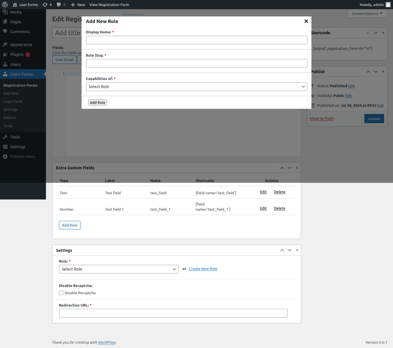
Task: Expand the Capabilities of dropdown
Action: pos(196,87)
